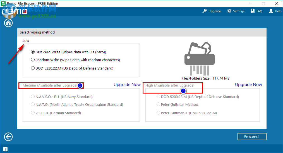Click the Settings gear icon

coord(229,11)
